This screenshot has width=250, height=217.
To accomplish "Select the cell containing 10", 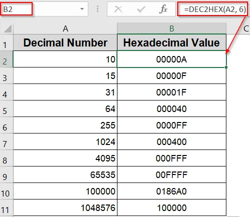I will tap(65, 59).
